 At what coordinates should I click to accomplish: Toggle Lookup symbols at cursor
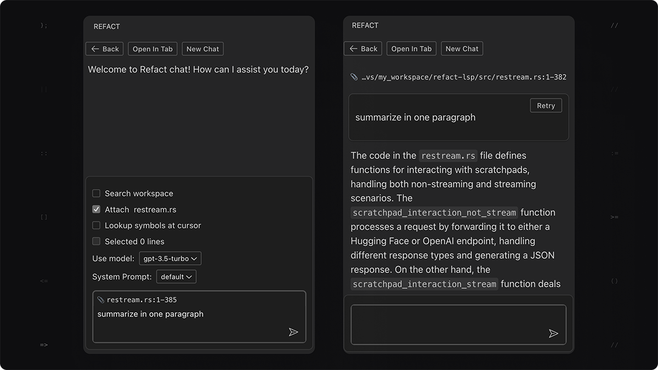(97, 225)
